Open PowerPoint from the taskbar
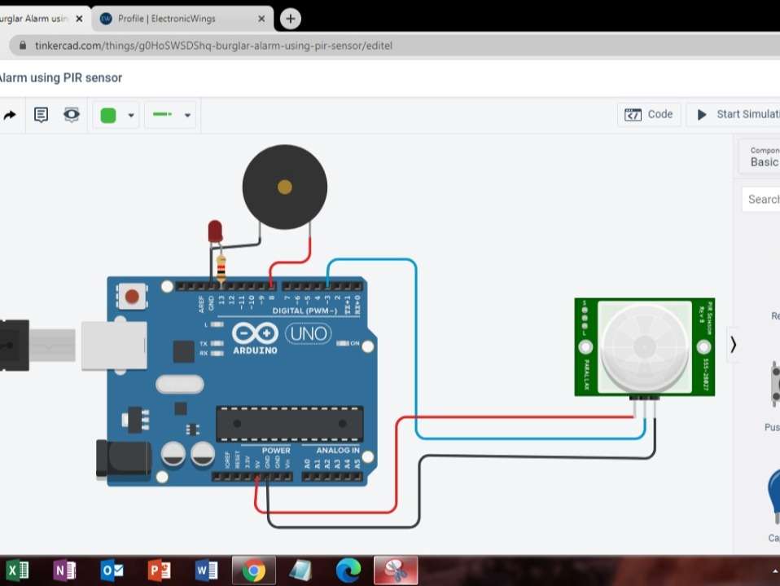The width and height of the screenshot is (780, 586). click(x=160, y=571)
